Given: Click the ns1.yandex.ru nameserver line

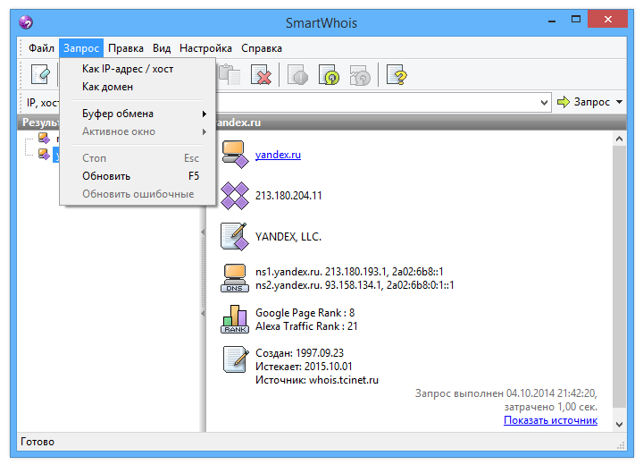Looking at the screenshot, I should tap(349, 272).
